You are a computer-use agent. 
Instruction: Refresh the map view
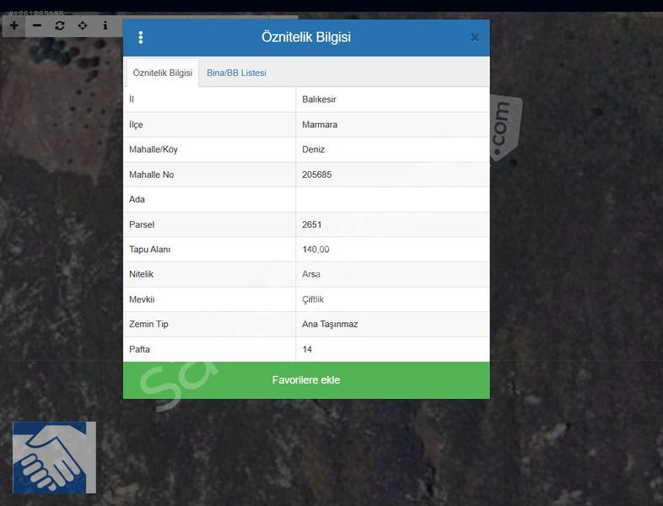pos(60,25)
